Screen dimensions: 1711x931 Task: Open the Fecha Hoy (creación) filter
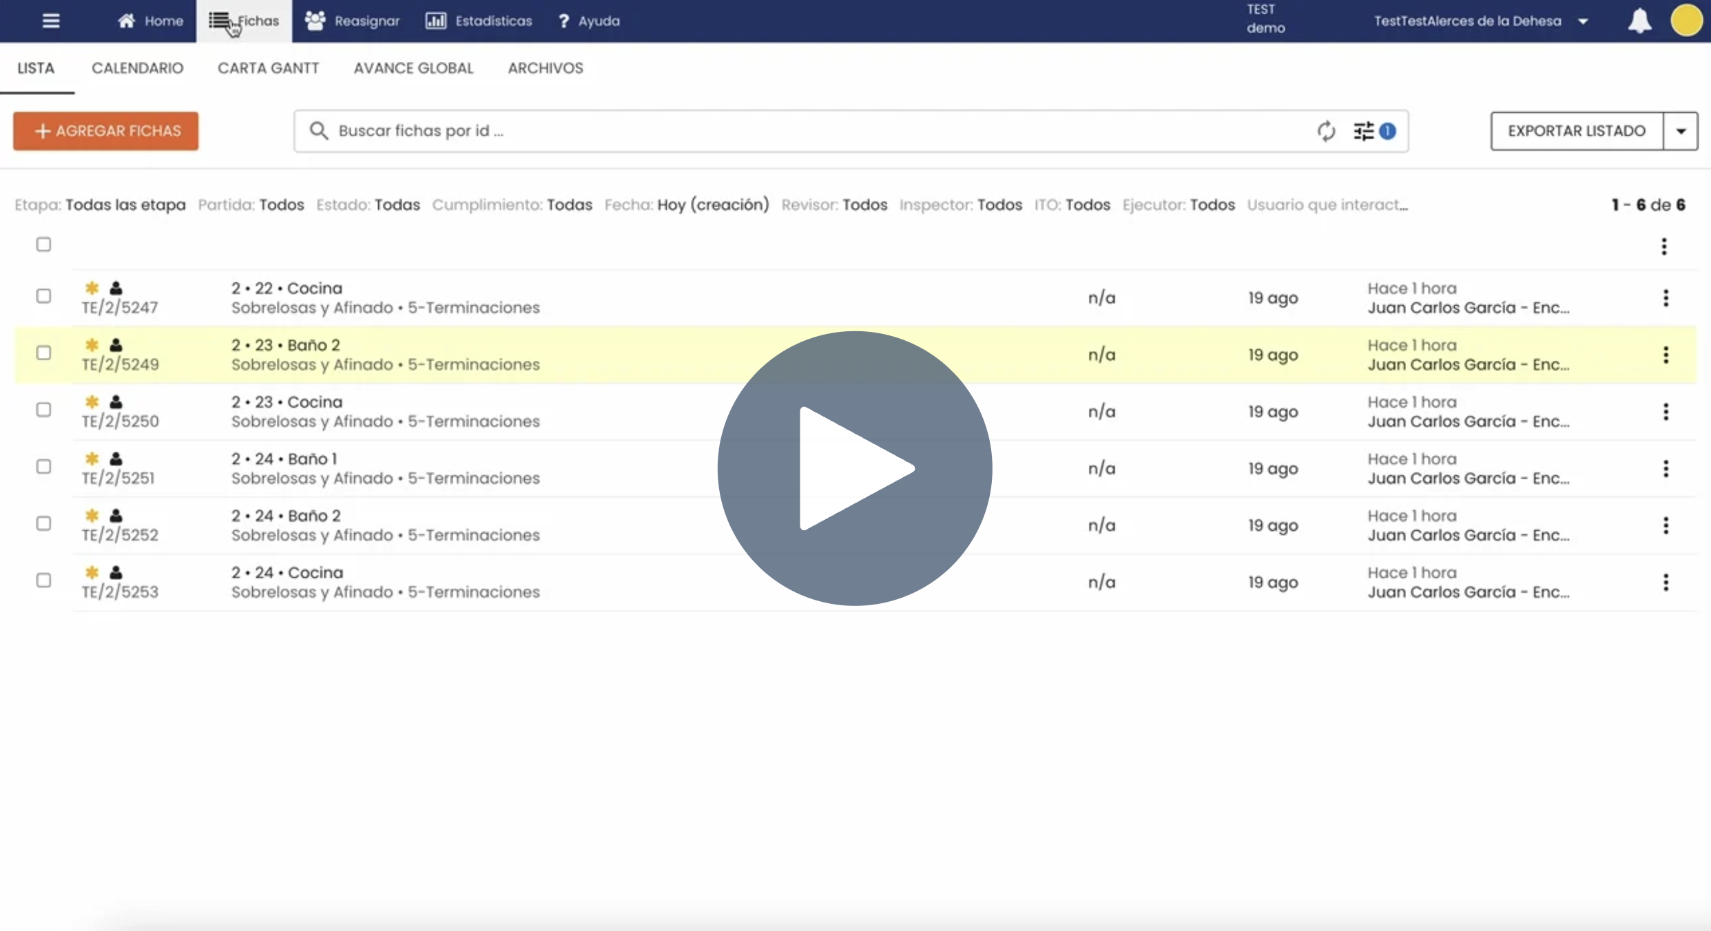coord(687,205)
